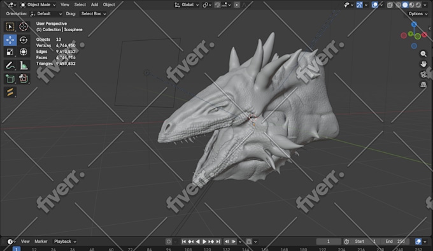Open the viewport View menu

click(65, 4)
